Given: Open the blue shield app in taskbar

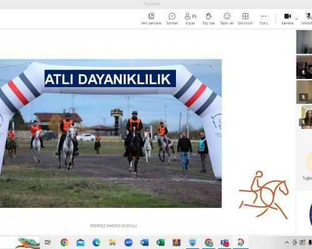Looking at the screenshot, I should coord(192,242).
